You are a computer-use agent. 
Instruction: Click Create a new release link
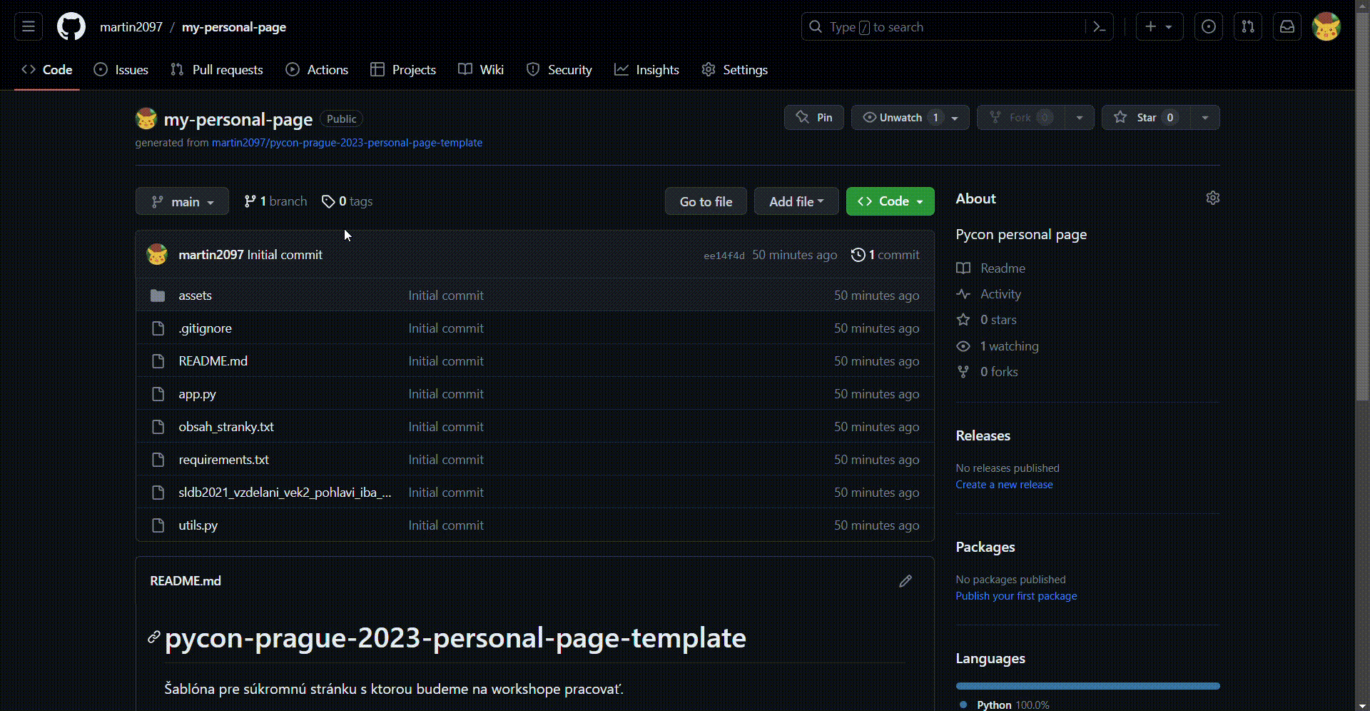click(1004, 485)
